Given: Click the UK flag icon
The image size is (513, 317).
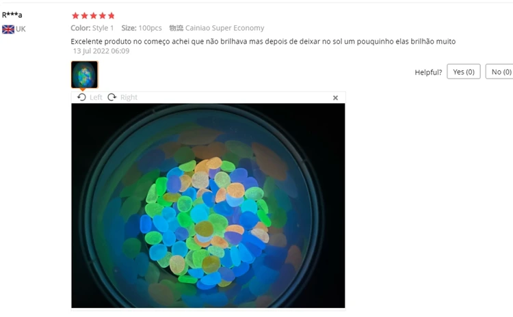Looking at the screenshot, I should 8,29.
